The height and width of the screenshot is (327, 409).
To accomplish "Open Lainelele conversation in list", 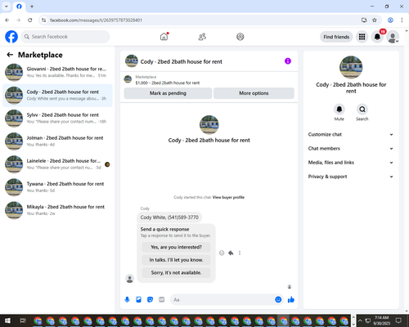I will point(57,164).
